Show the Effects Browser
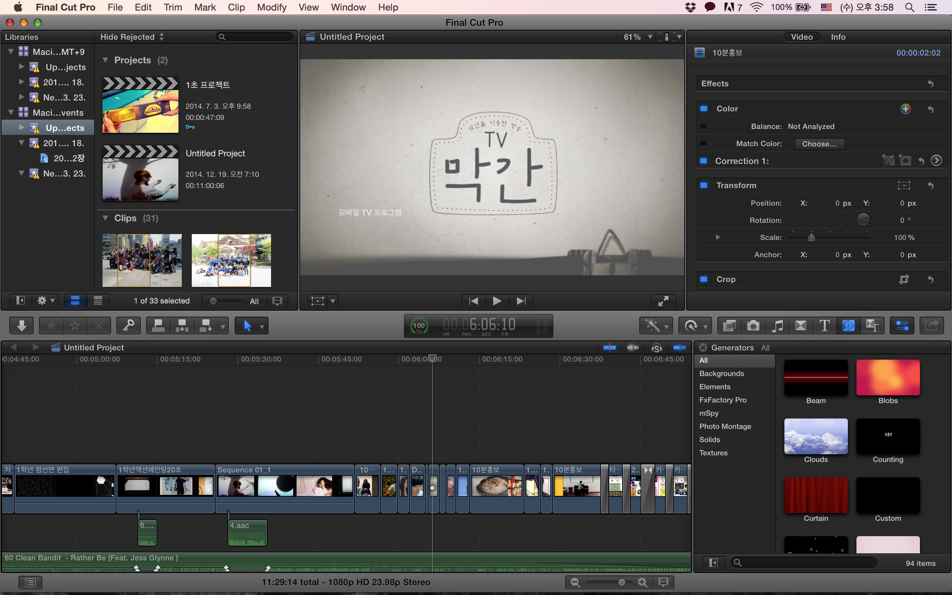The width and height of the screenshot is (952, 595). [x=729, y=326]
